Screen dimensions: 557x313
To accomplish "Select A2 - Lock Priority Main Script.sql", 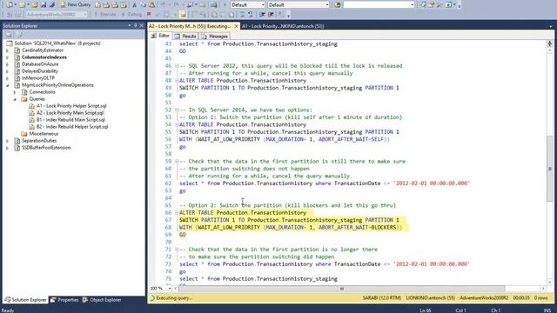I will tap(70, 113).
